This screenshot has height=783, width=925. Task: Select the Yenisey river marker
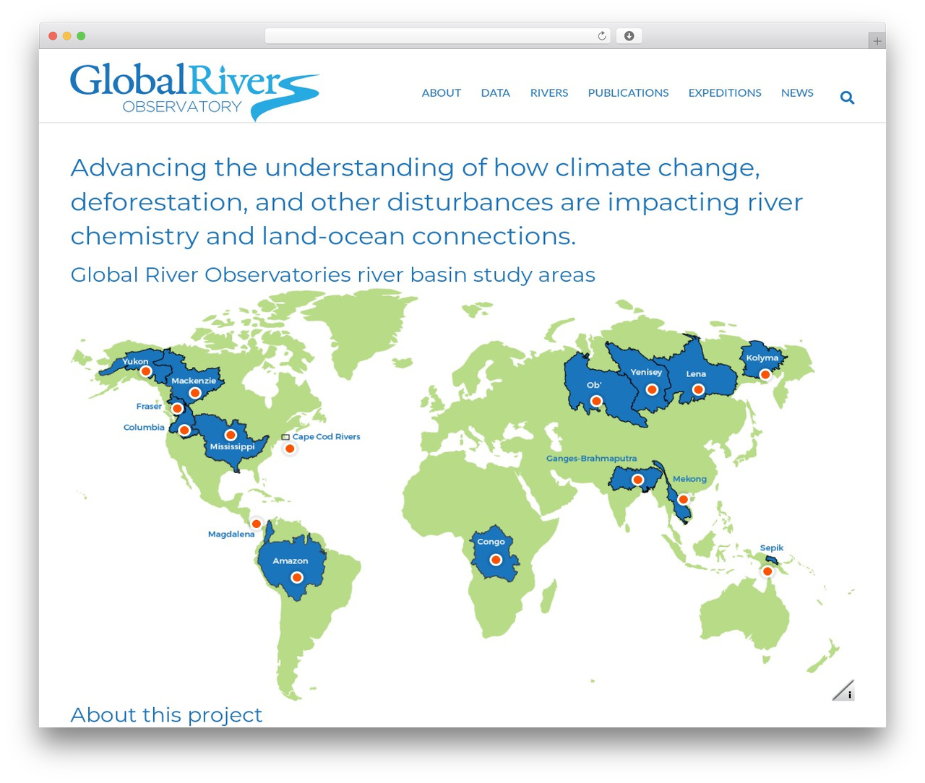[x=652, y=390]
